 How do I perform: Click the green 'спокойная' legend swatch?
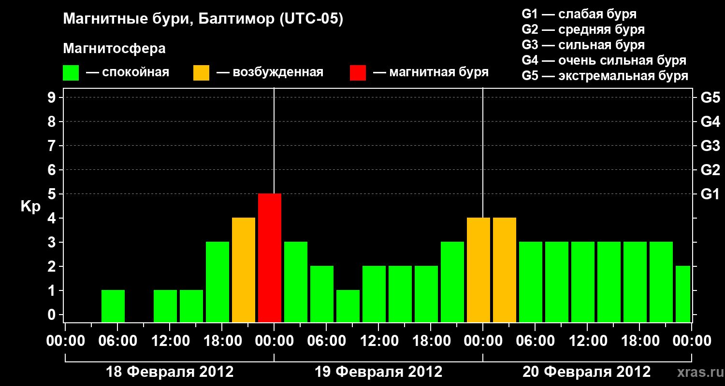point(71,73)
